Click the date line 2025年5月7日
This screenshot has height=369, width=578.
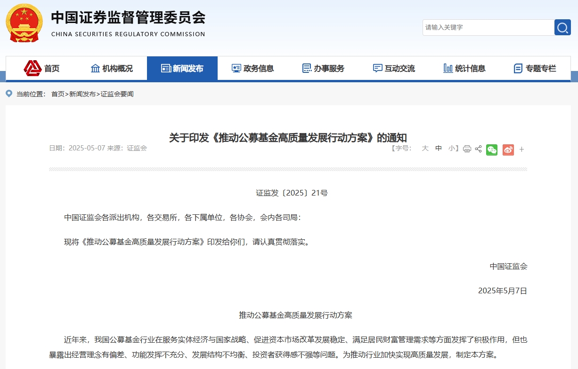tap(503, 290)
